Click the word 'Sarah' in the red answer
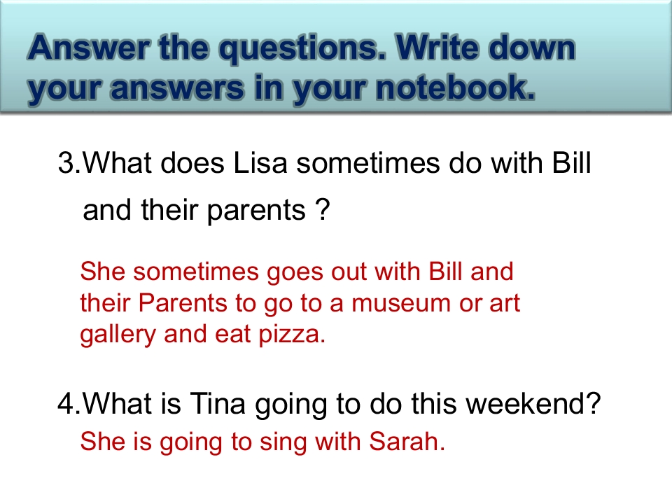Image resolution: width=672 pixels, height=504 pixels. click(x=407, y=441)
